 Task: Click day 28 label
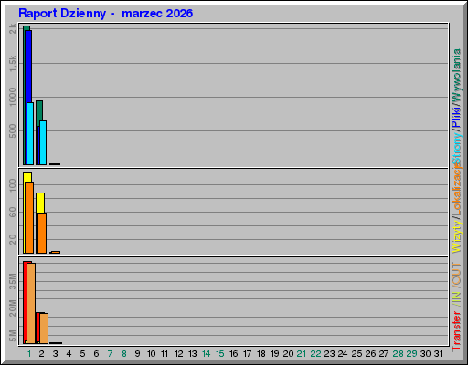[x=398, y=354]
